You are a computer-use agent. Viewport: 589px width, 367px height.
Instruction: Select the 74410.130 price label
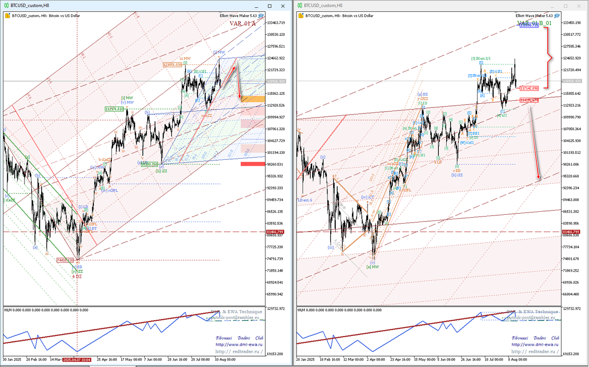tap(65, 260)
